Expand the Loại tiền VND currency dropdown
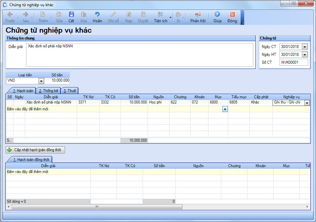Screen dimensions: 316x222 (x=41, y=81)
